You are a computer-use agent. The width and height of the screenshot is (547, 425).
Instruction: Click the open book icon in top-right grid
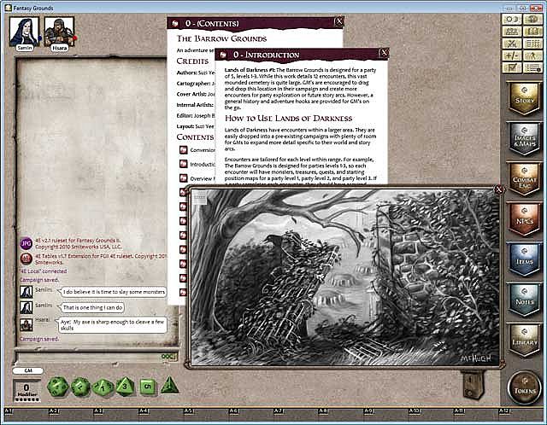click(532, 32)
